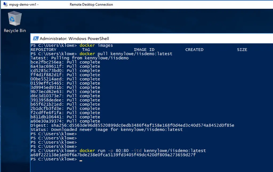Click the REPOSITORY column header
273x172 pixels.
[x=43, y=50]
